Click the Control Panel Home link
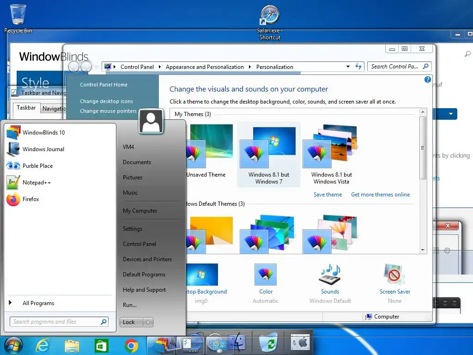 pyautogui.click(x=104, y=85)
